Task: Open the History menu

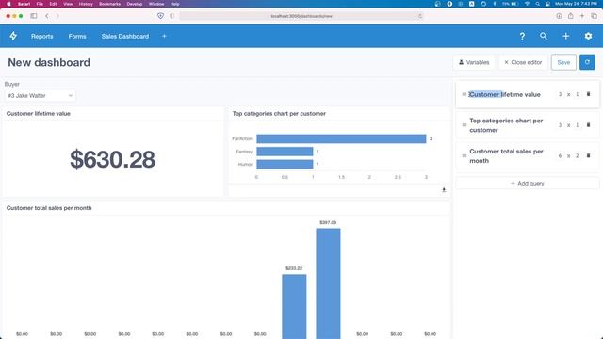Action: (x=86, y=4)
